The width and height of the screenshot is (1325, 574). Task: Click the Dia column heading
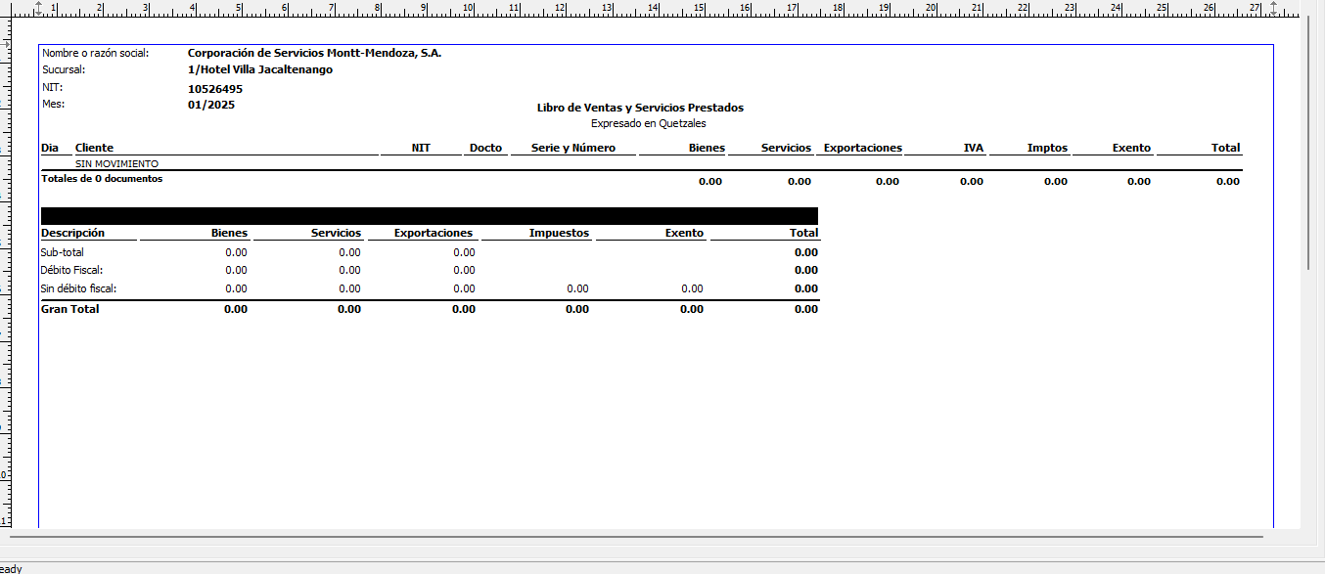pyautogui.click(x=50, y=148)
